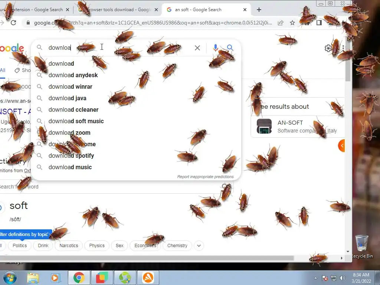The width and height of the screenshot is (380, 285).
Task: Select suggestion 'download spotify'
Action: (x=136, y=155)
